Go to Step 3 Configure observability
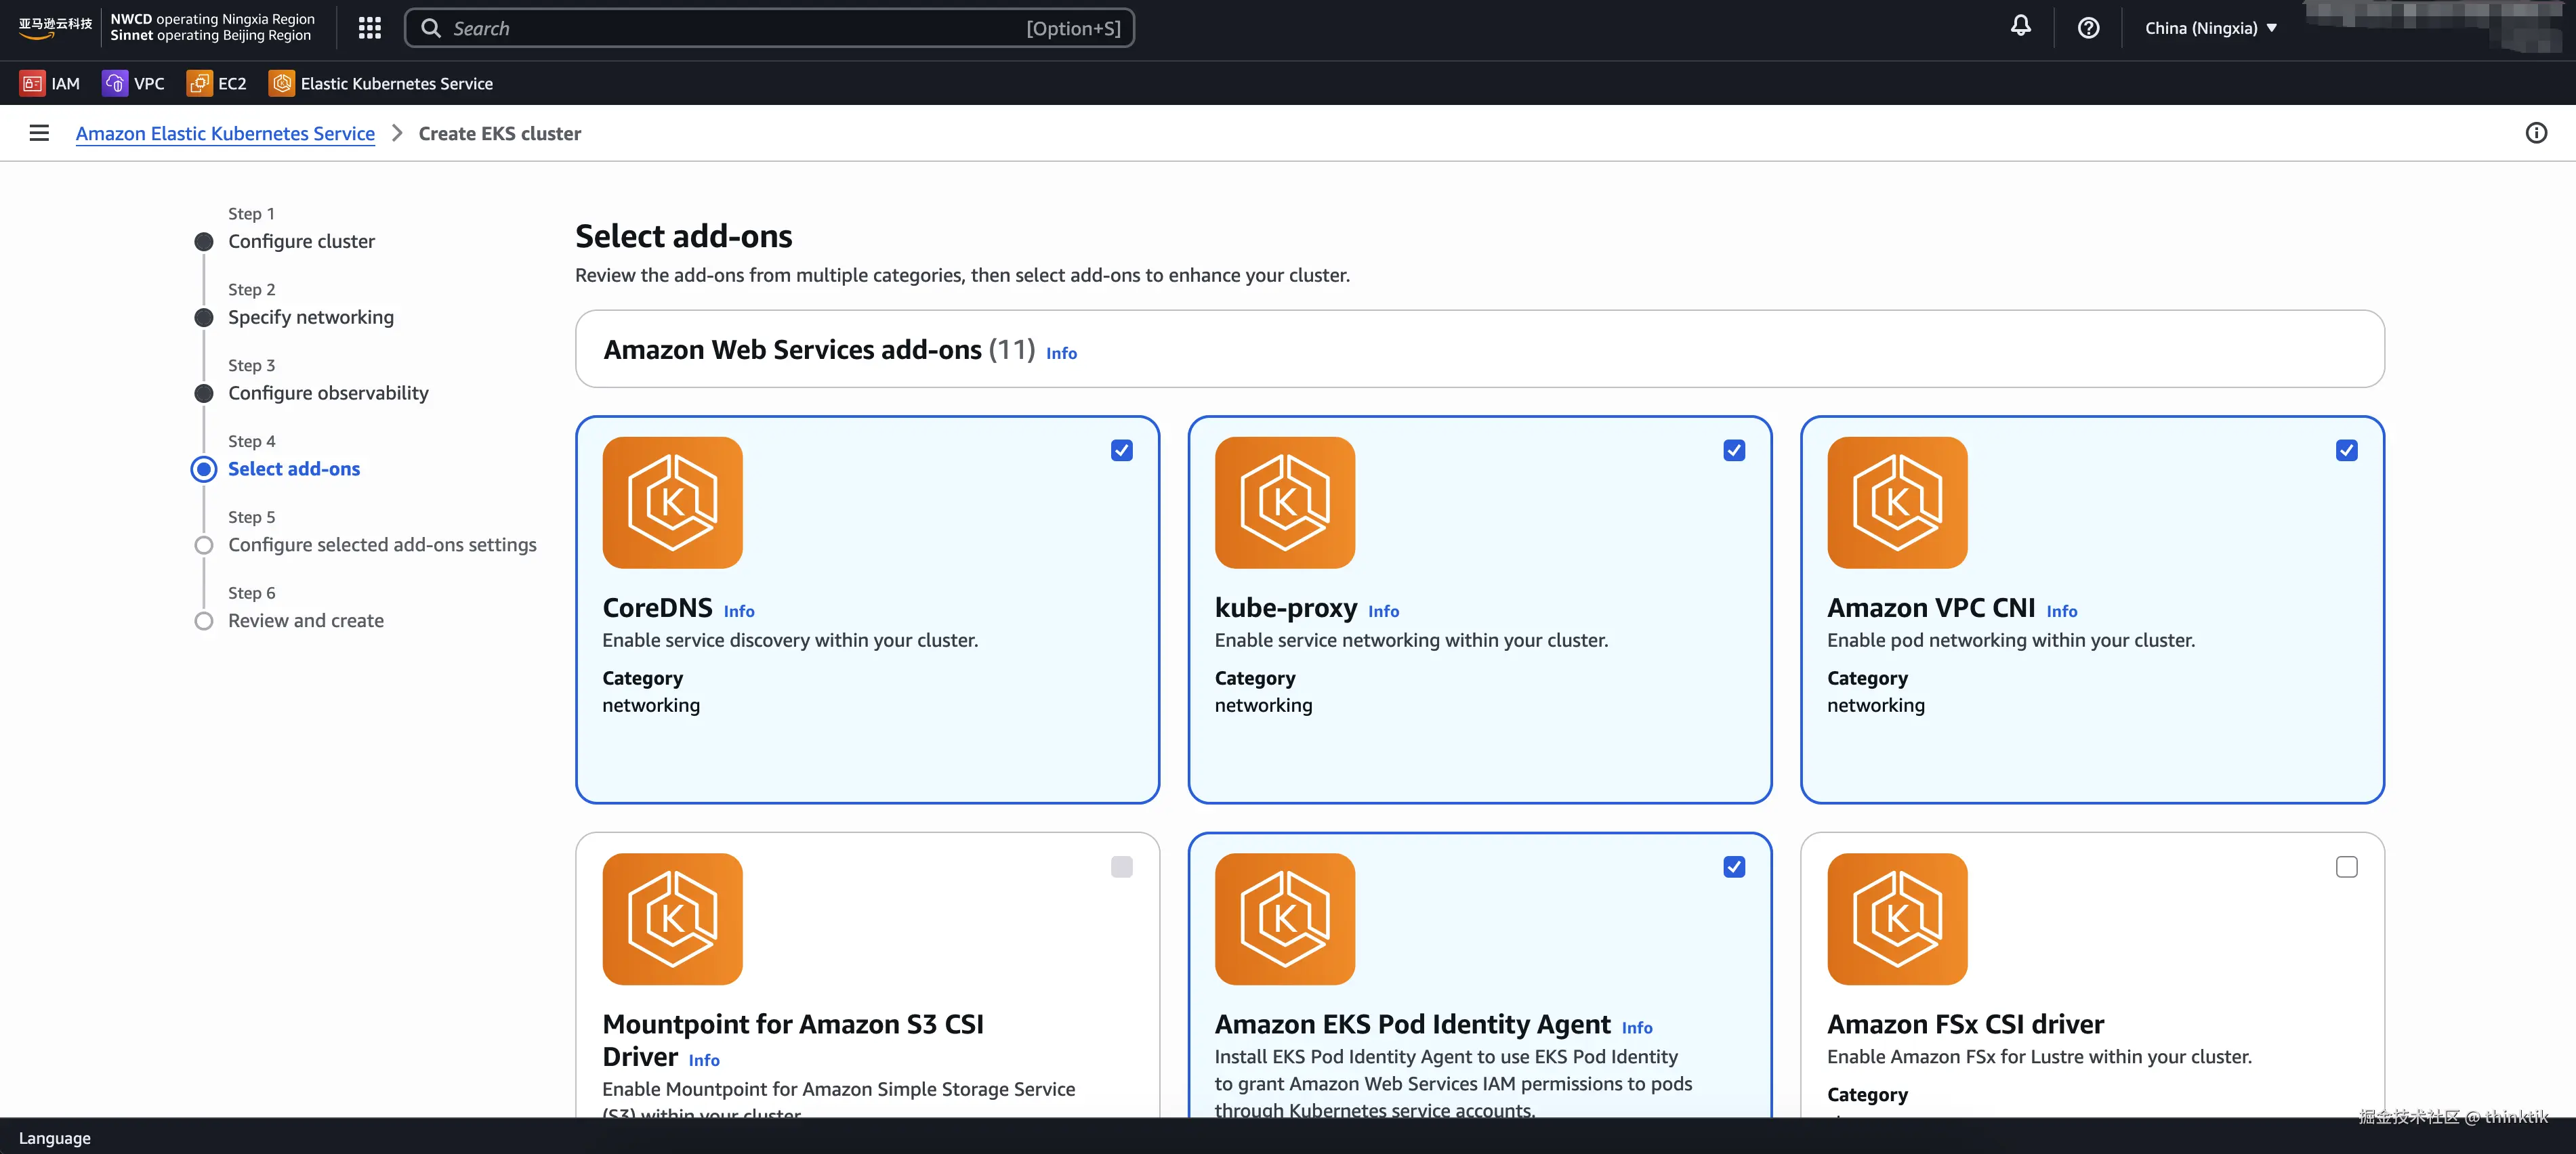The width and height of the screenshot is (2576, 1154). coord(328,393)
